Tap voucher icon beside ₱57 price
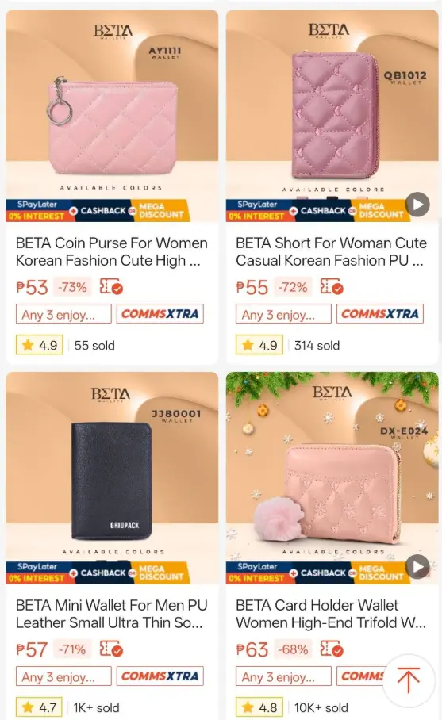The width and height of the screenshot is (442, 720). 112,649
